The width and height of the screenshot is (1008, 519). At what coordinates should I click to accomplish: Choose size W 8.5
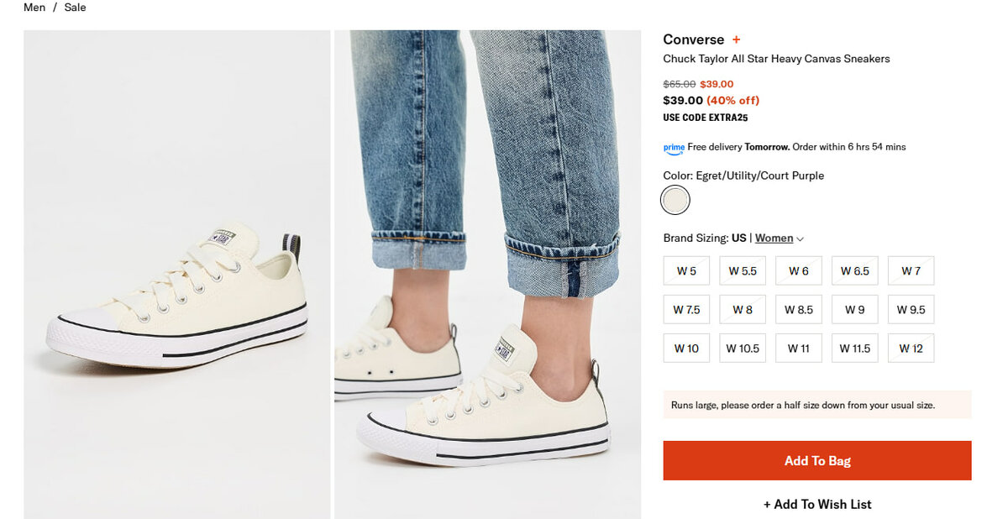tap(799, 310)
